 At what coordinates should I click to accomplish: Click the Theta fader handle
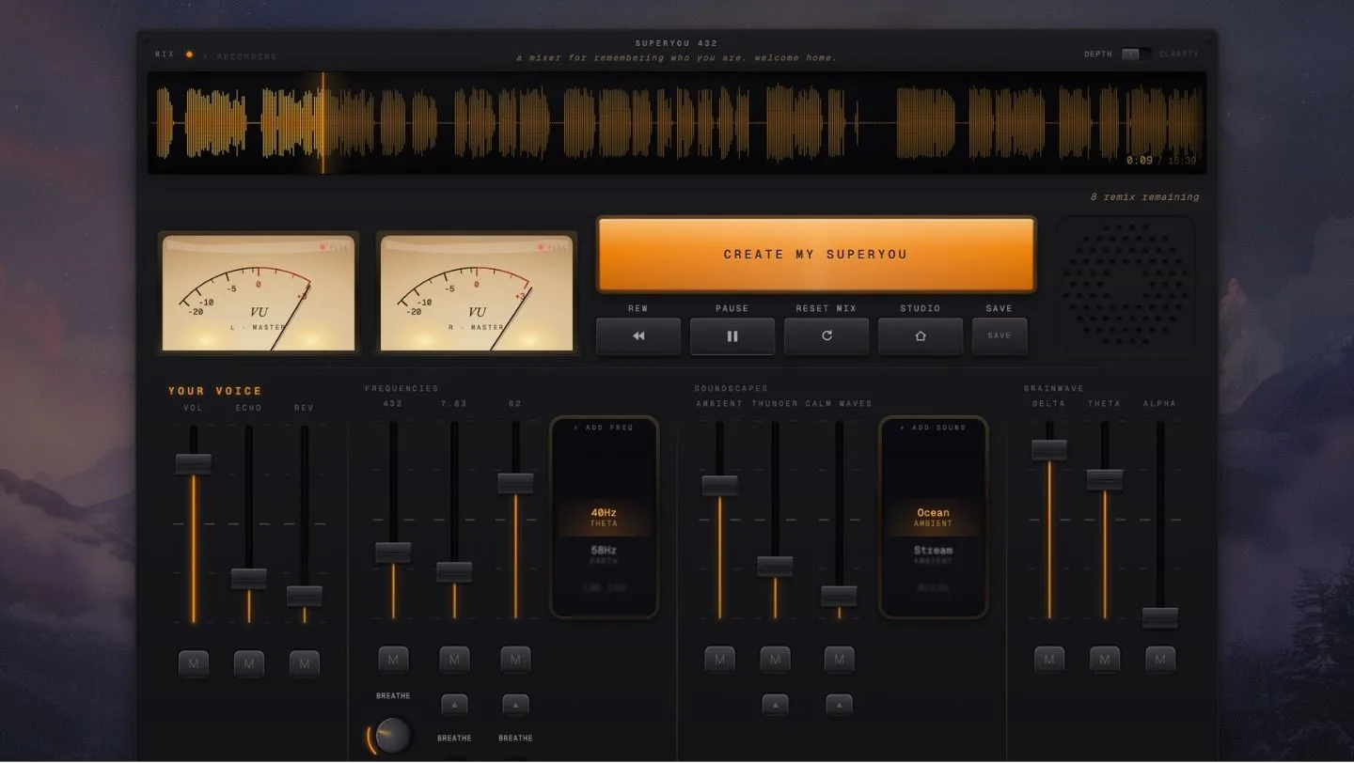pos(1105,480)
